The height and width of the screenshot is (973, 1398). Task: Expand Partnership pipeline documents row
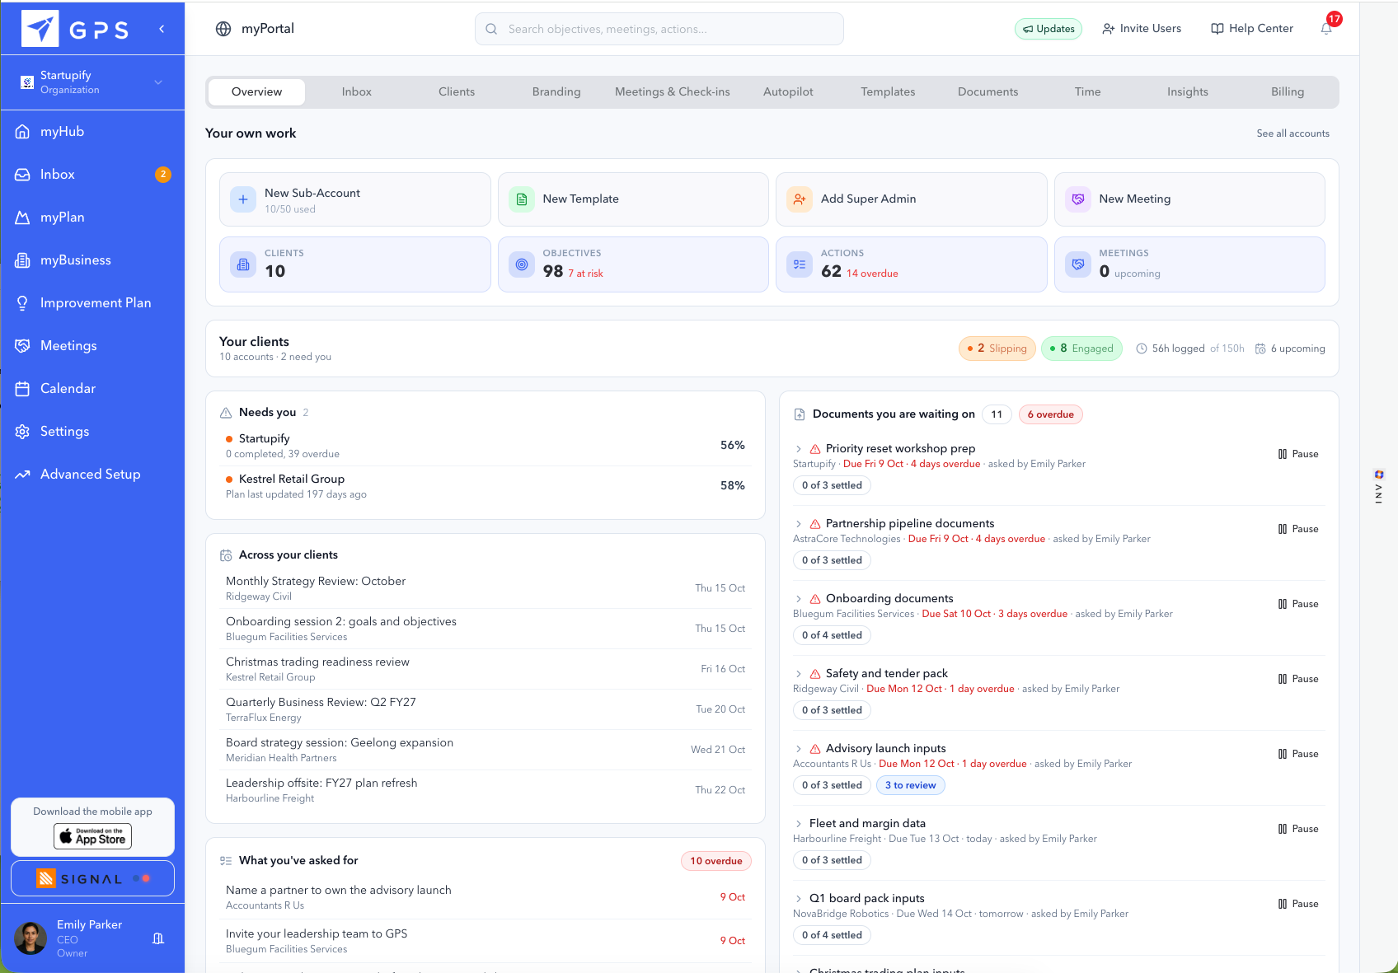click(798, 524)
